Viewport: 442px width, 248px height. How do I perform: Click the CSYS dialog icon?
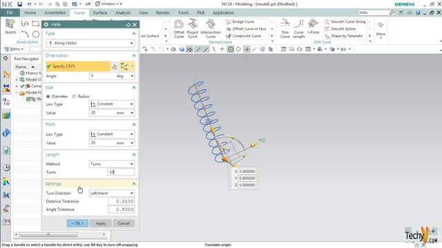[115, 66]
